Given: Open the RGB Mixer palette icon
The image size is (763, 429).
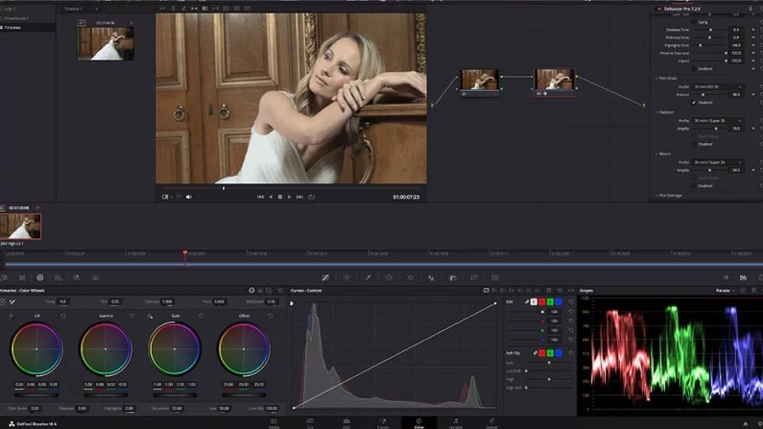Looking at the screenshot, I should [x=77, y=277].
